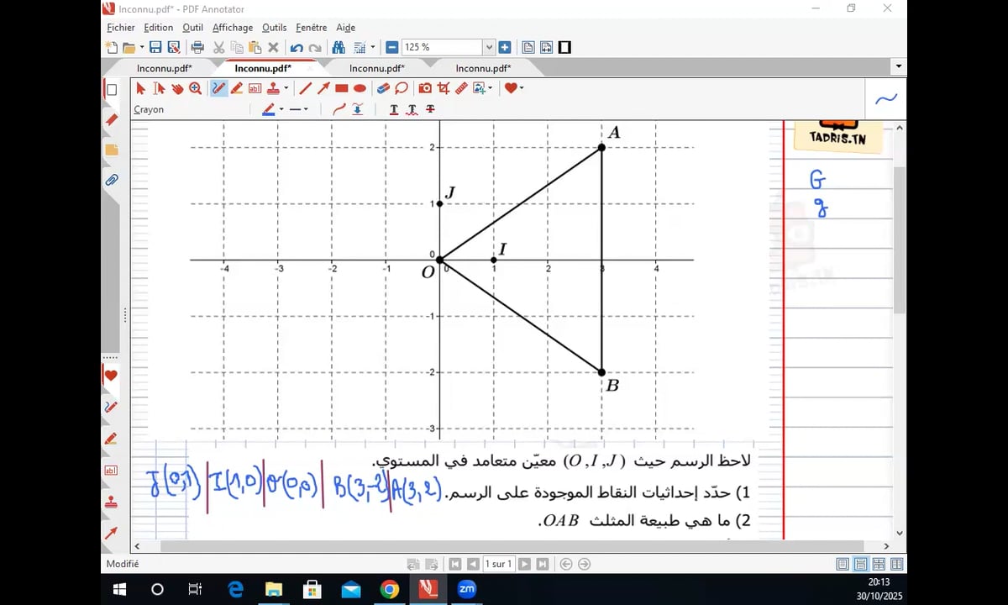Viewport: 1008px width, 605px height.
Task: Click the red Zoom out minus button
Action: 392,48
